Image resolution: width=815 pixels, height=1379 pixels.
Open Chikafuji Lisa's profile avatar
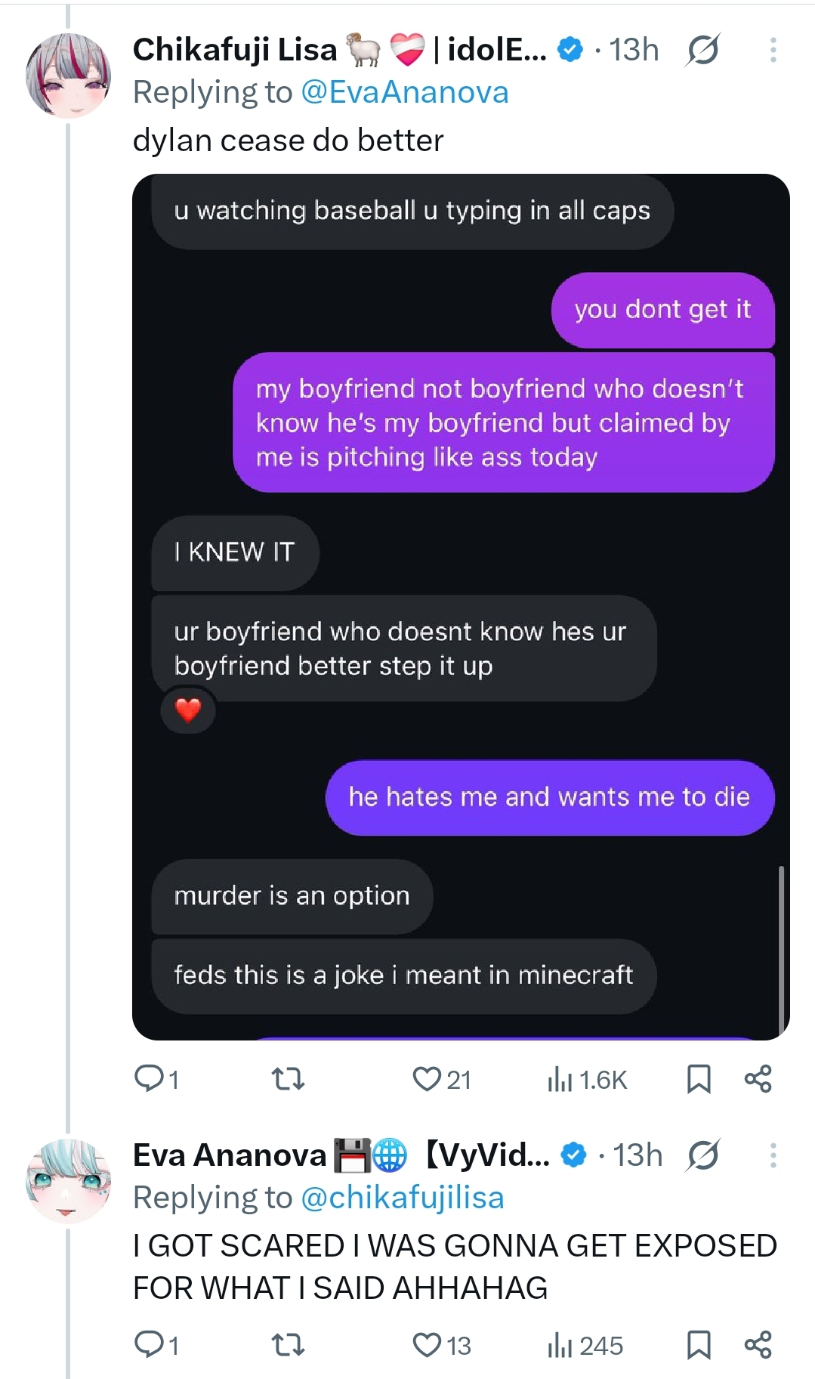click(x=68, y=75)
